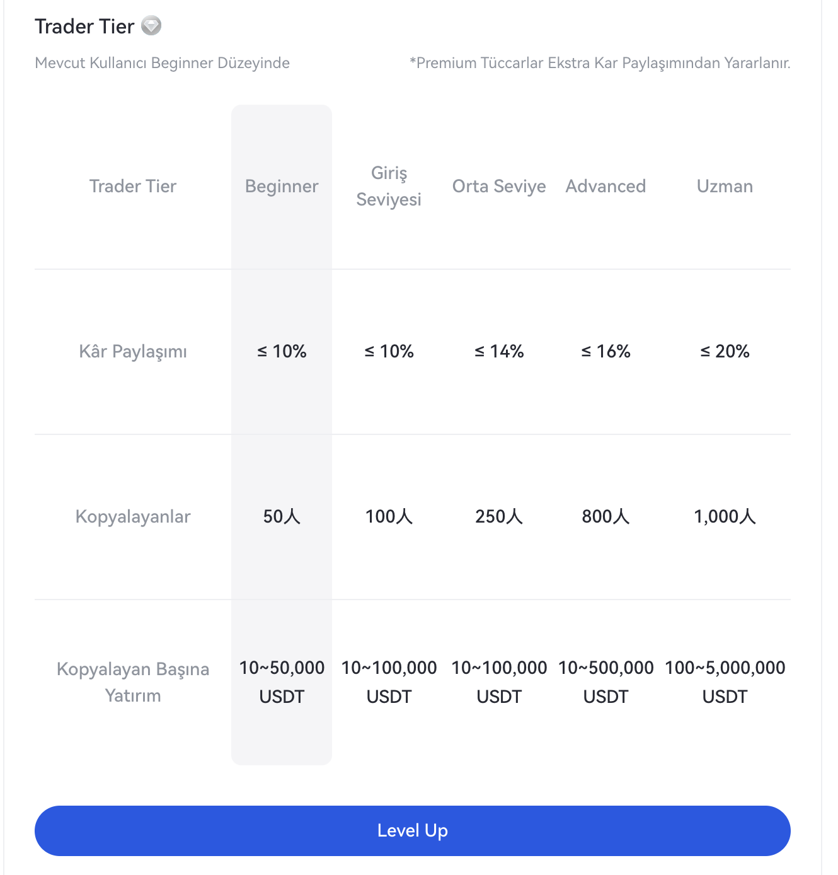This screenshot has width=838, height=875.
Task: Click the 800人 copiers cell
Action: (x=606, y=517)
